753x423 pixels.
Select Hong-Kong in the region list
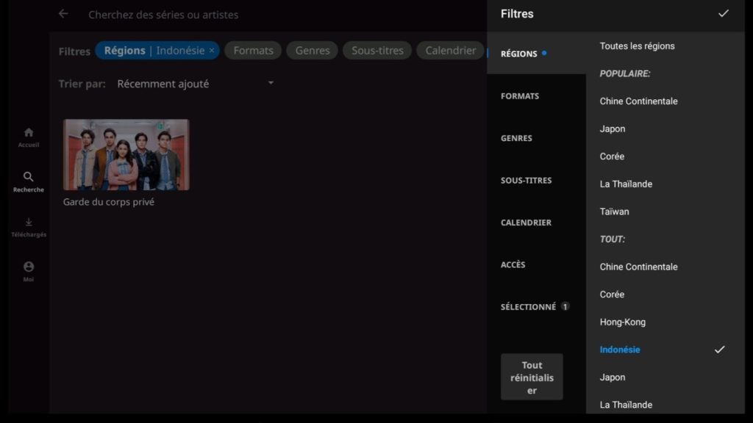tap(621, 322)
